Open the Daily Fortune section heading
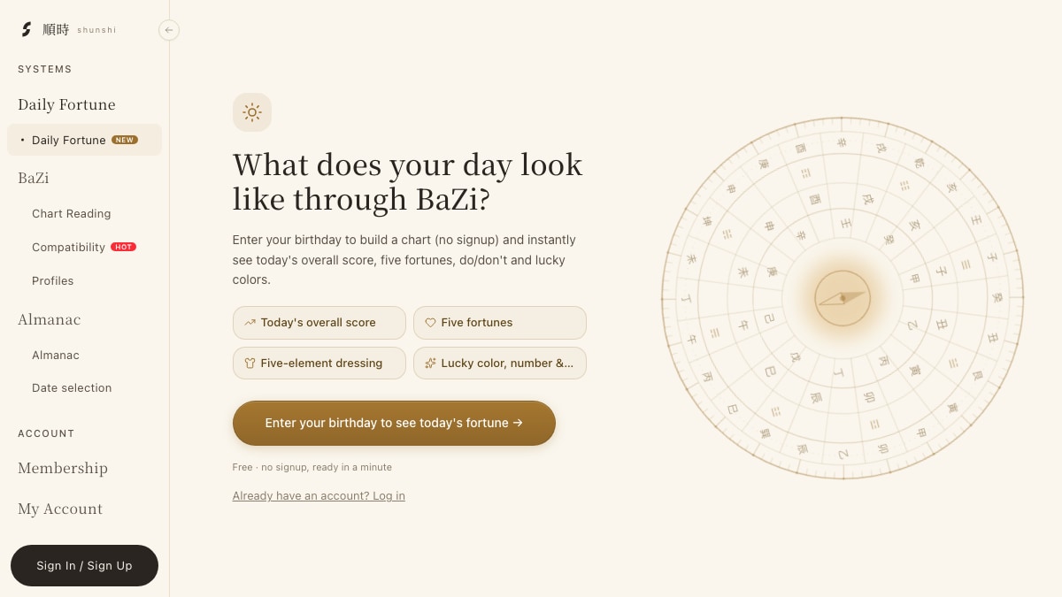The height and width of the screenshot is (597, 1062). pos(66,104)
